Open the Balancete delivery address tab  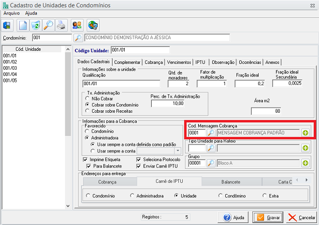[x=231, y=182]
